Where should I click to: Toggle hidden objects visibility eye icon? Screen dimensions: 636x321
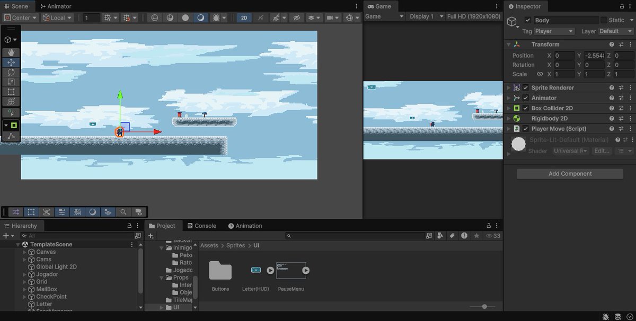tap(296, 17)
